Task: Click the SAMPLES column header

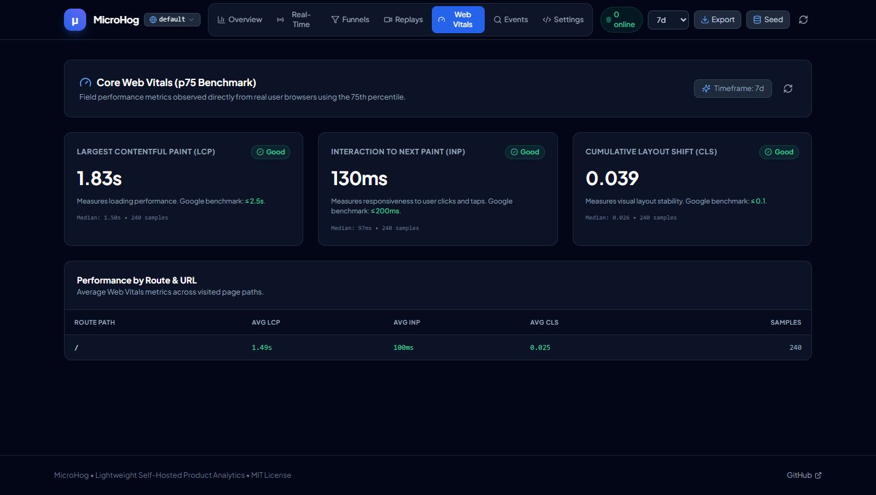Action: [x=786, y=322]
